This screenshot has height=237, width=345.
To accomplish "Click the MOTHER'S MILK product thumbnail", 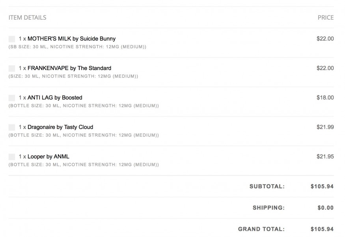I will pos(12,39).
